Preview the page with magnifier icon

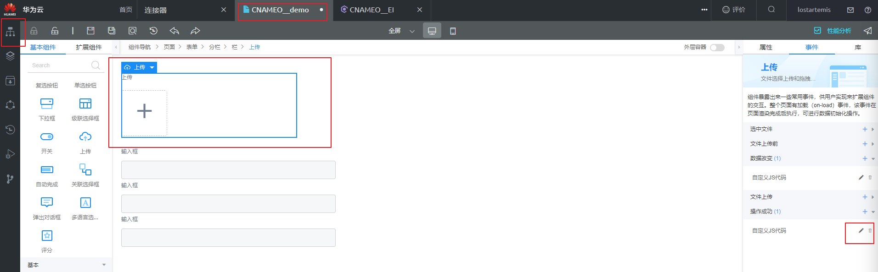click(x=132, y=31)
